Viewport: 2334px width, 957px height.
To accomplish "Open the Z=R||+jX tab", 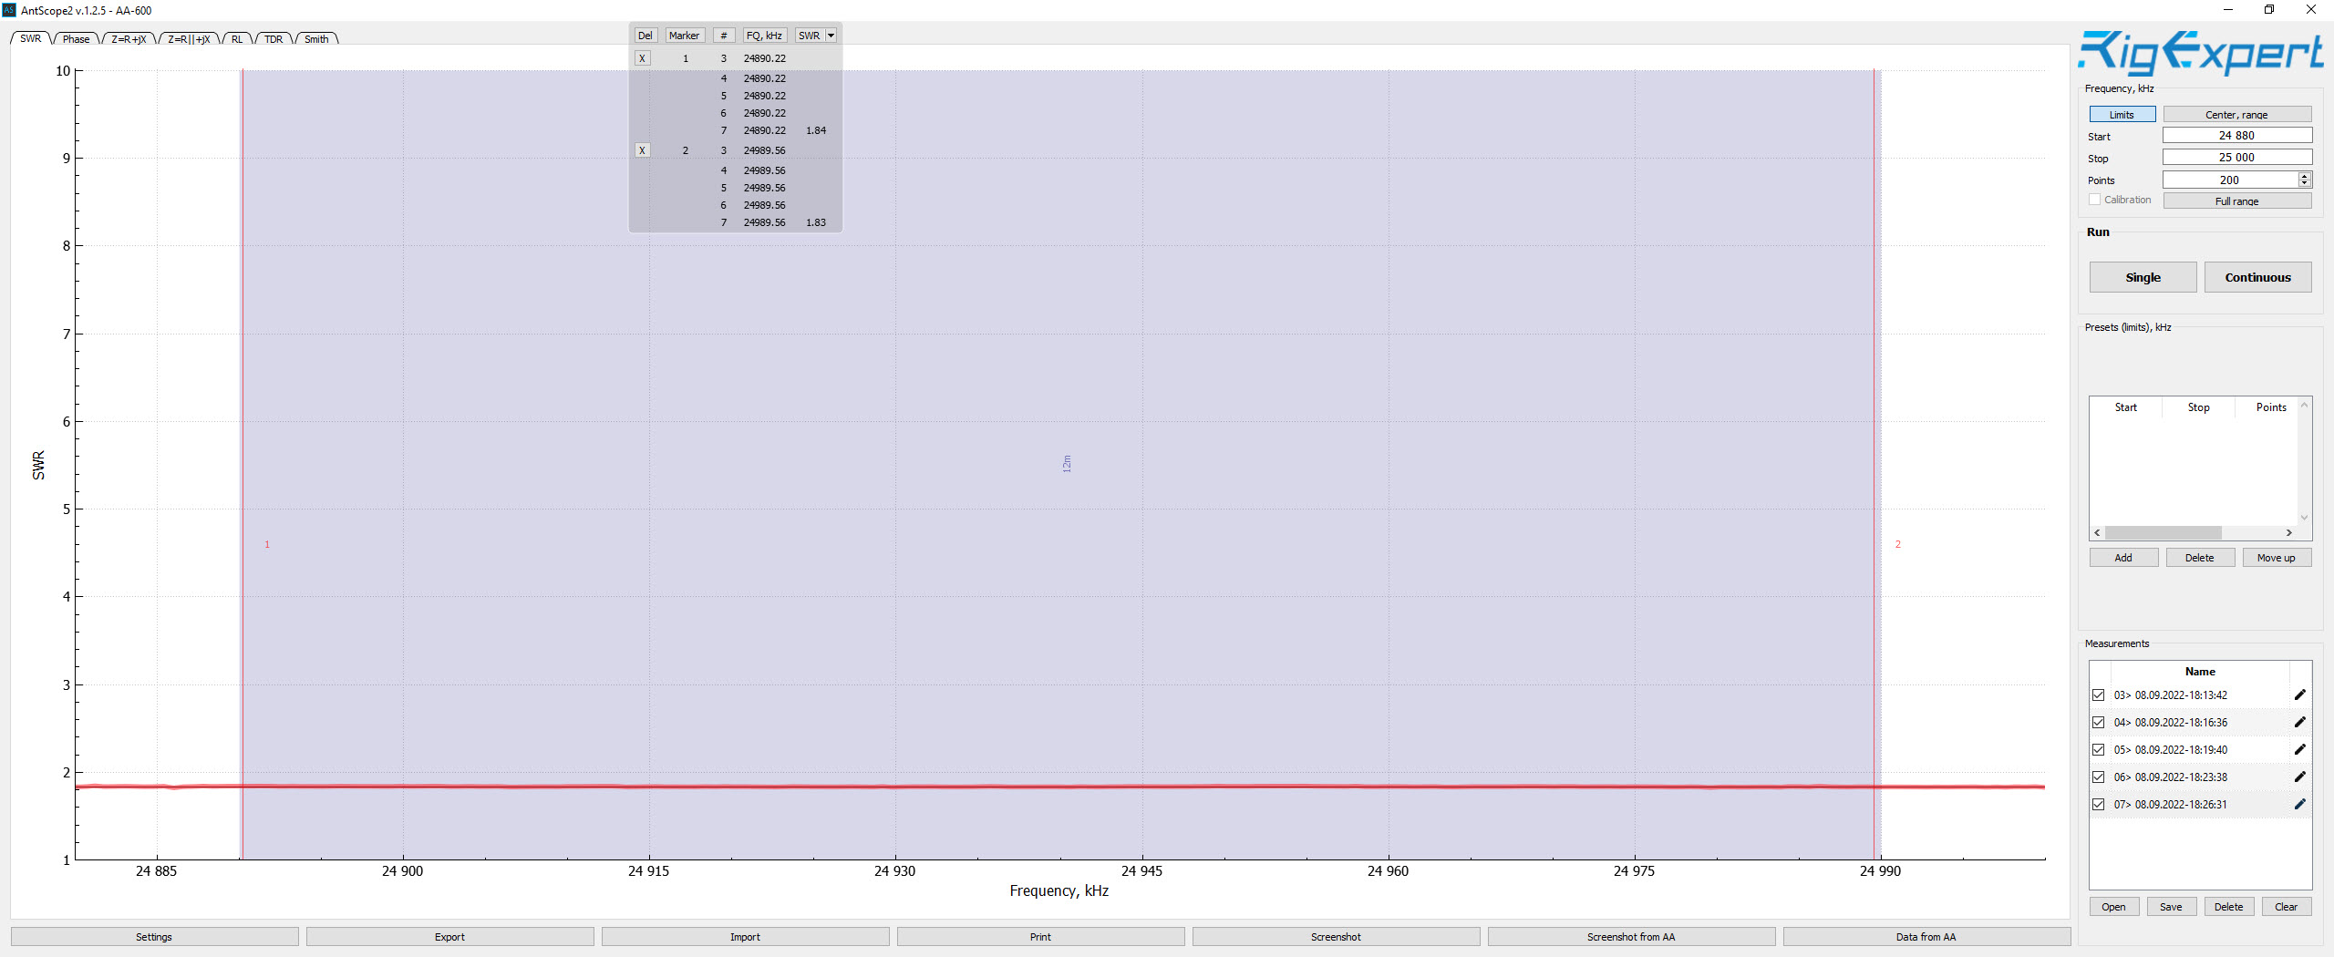I will pyautogui.click(x=189, y=38).
